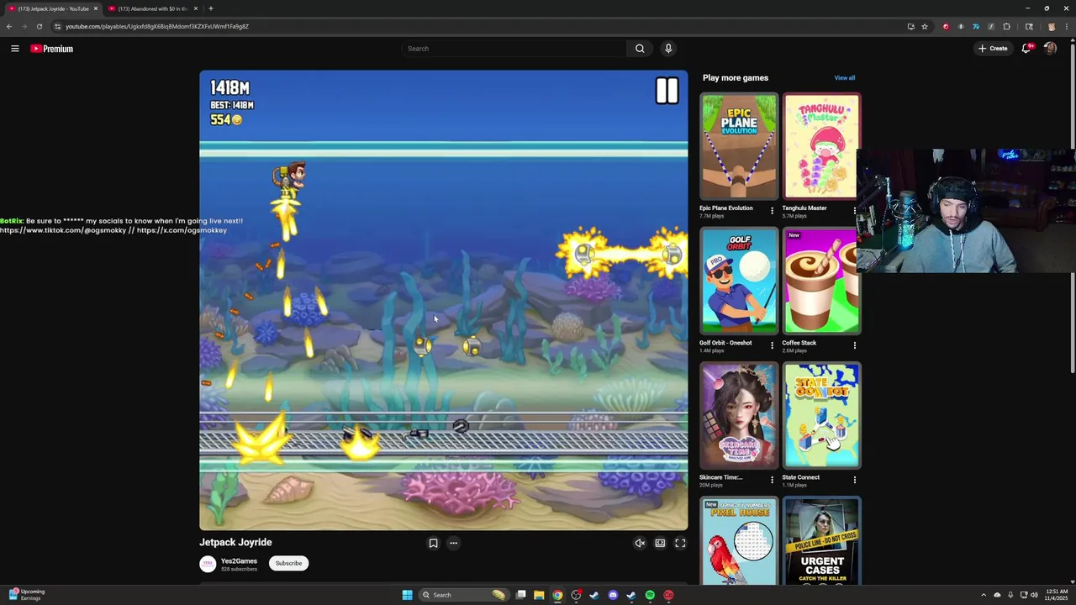
Task: Reload the current page
Action: (39, 26)
